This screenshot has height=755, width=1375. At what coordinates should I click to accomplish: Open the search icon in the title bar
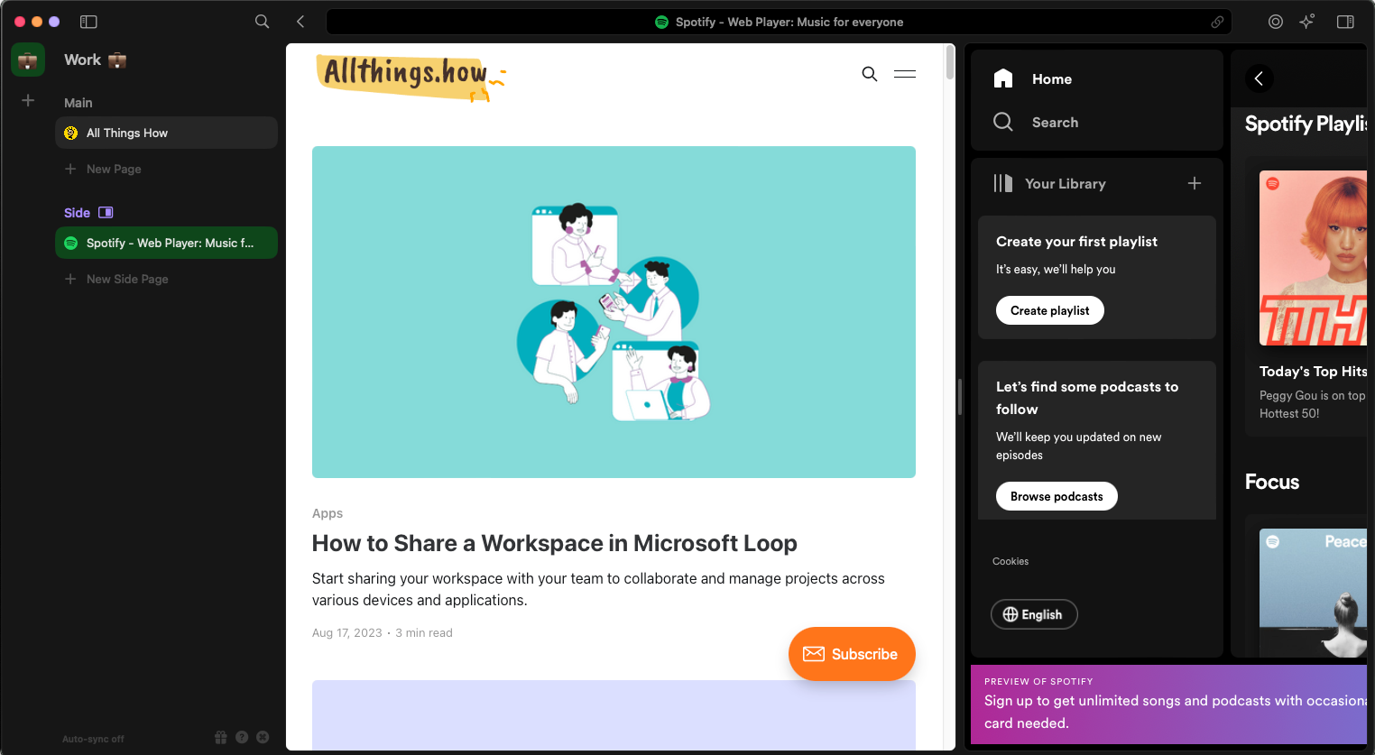[262, 22]
